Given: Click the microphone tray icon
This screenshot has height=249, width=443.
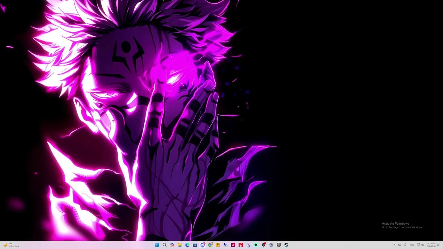Looking at the screenshot, I should (405, 245).
